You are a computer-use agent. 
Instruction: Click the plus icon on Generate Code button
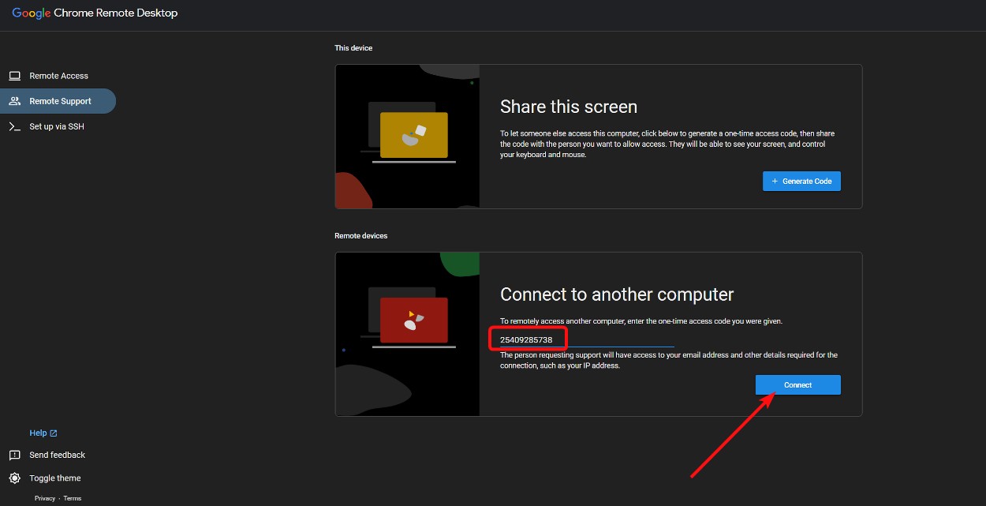click(773, 181)
